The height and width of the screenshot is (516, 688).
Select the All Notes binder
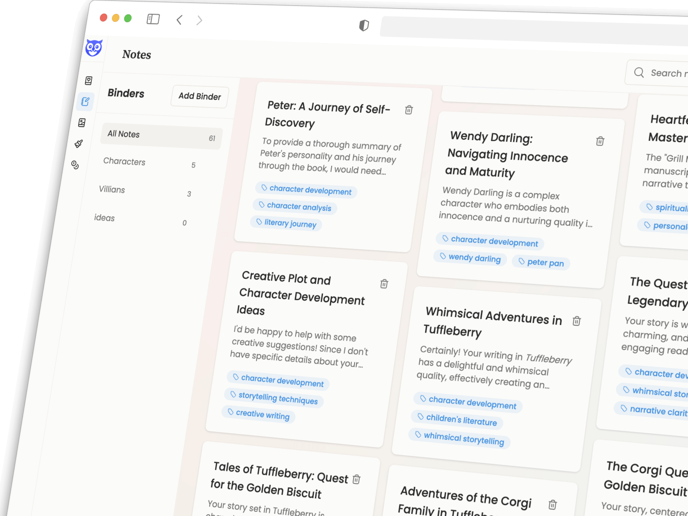(x=161, y=136)
